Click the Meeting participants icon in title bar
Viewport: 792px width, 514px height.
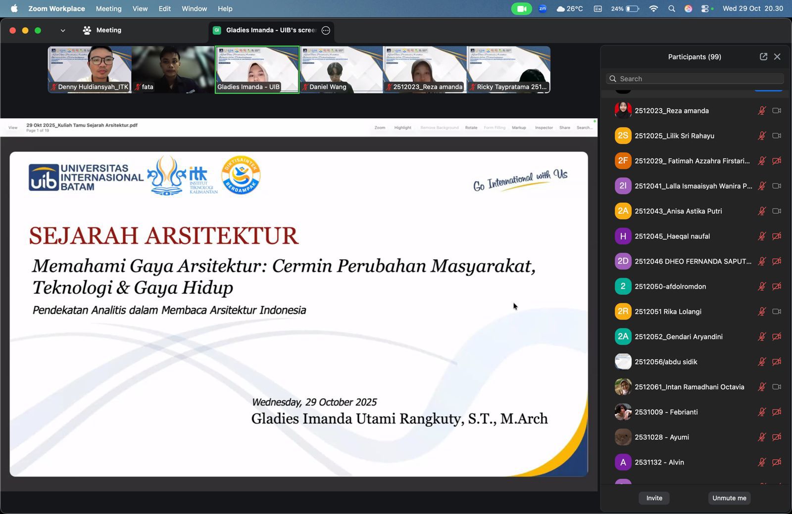pyautogui.click(x=87, y=30)
